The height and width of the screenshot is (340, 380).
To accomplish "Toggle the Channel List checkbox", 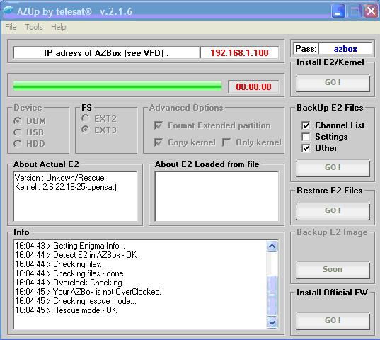I will (x=306, y=125).
